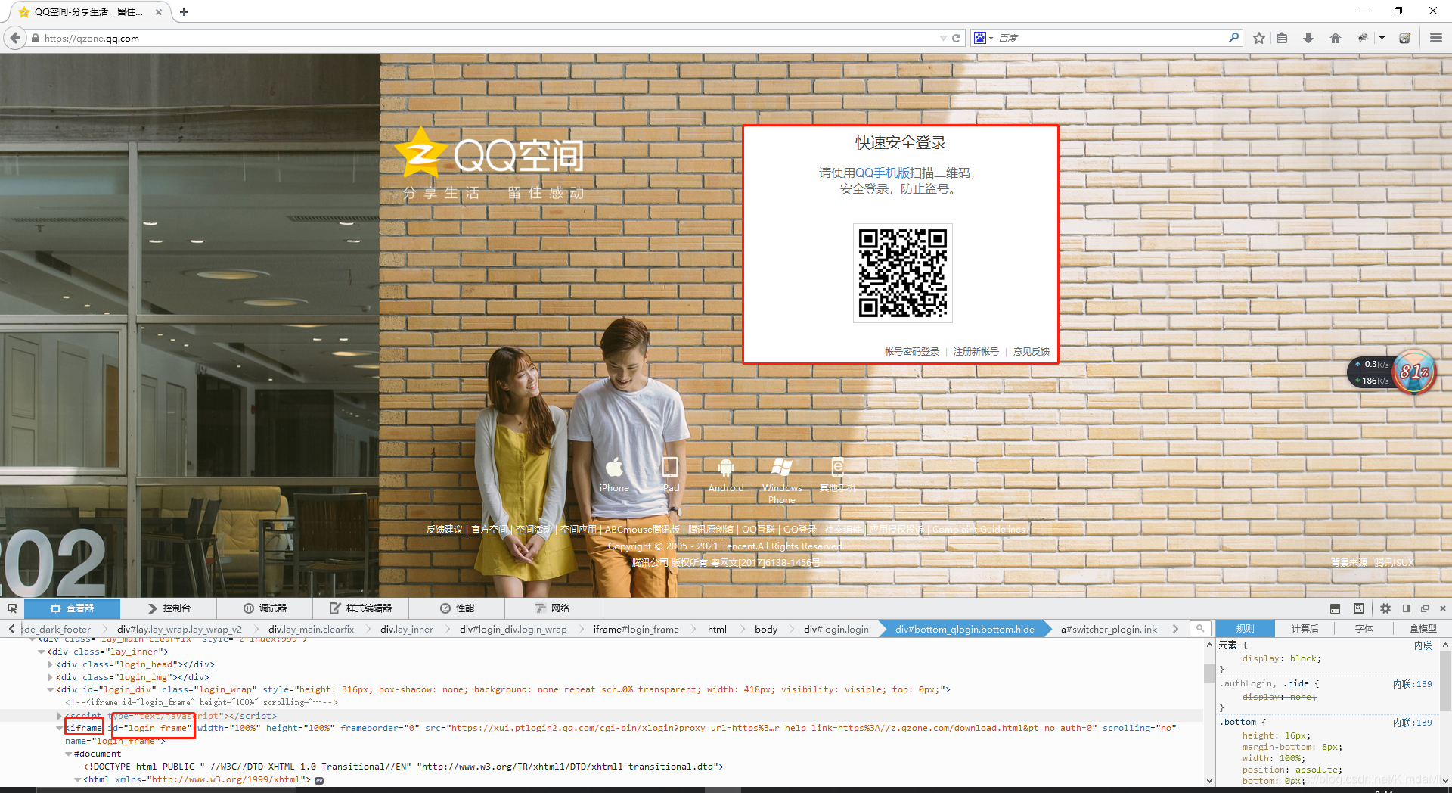Go to the home page icon

[x=1336, y=38]
